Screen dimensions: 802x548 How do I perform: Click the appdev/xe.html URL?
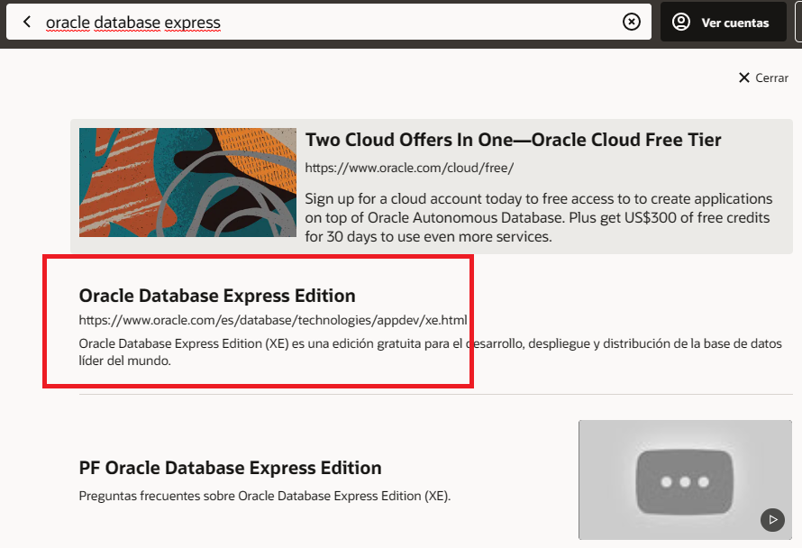pyautogui.click(x=273, y=320)
